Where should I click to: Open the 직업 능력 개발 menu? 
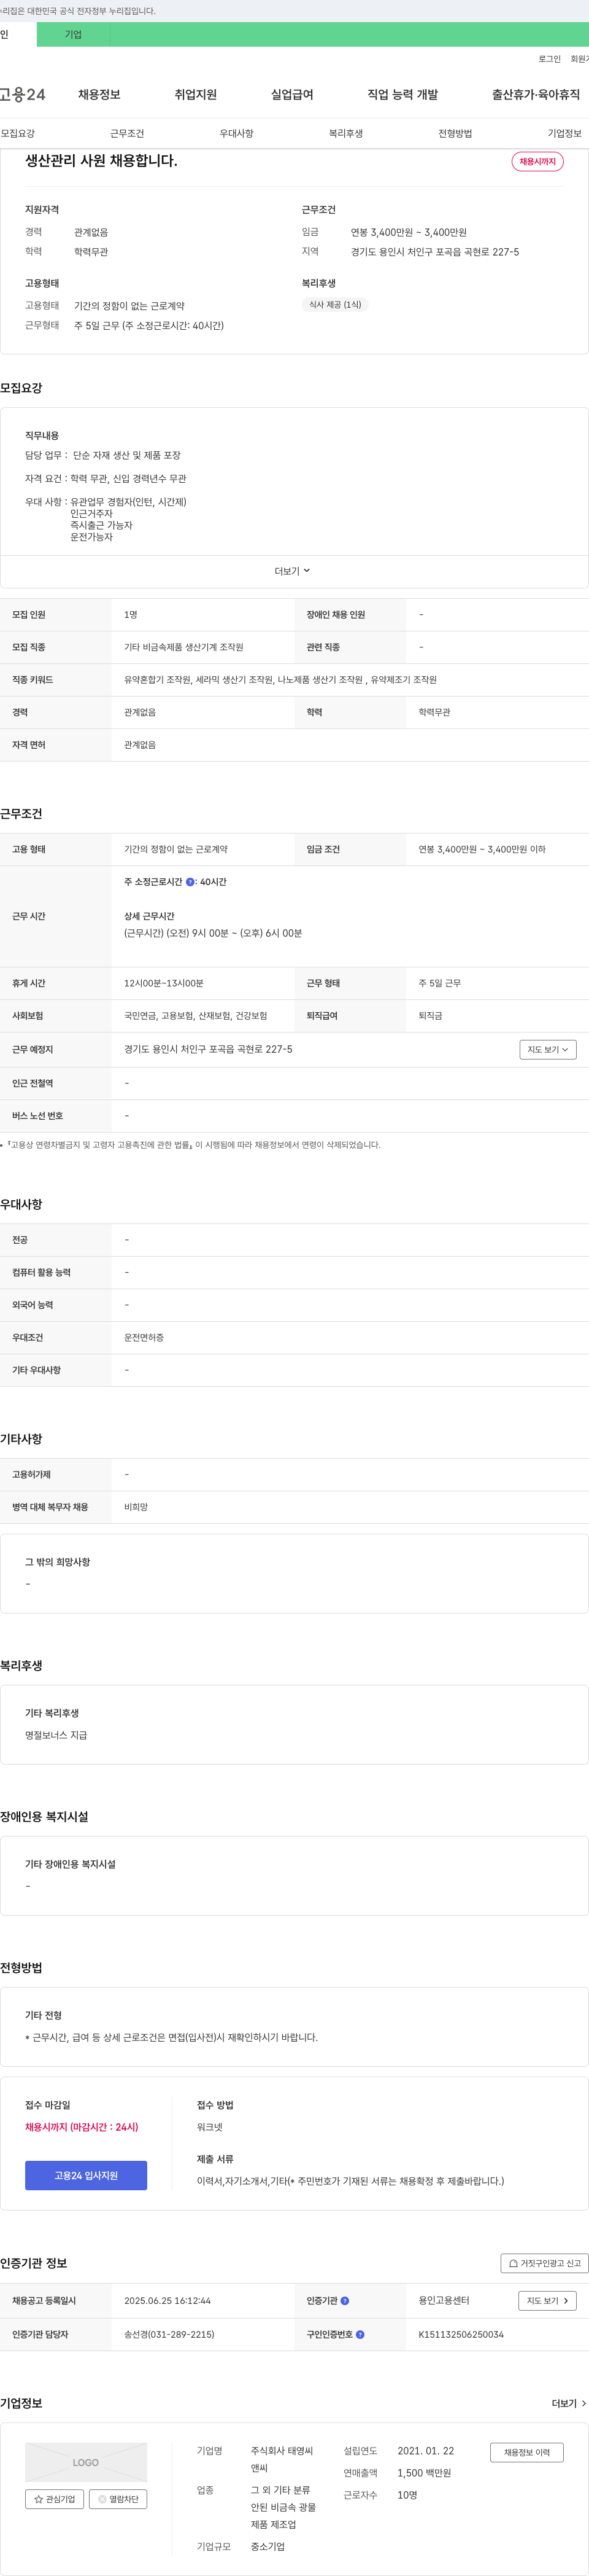pos(402,95)
